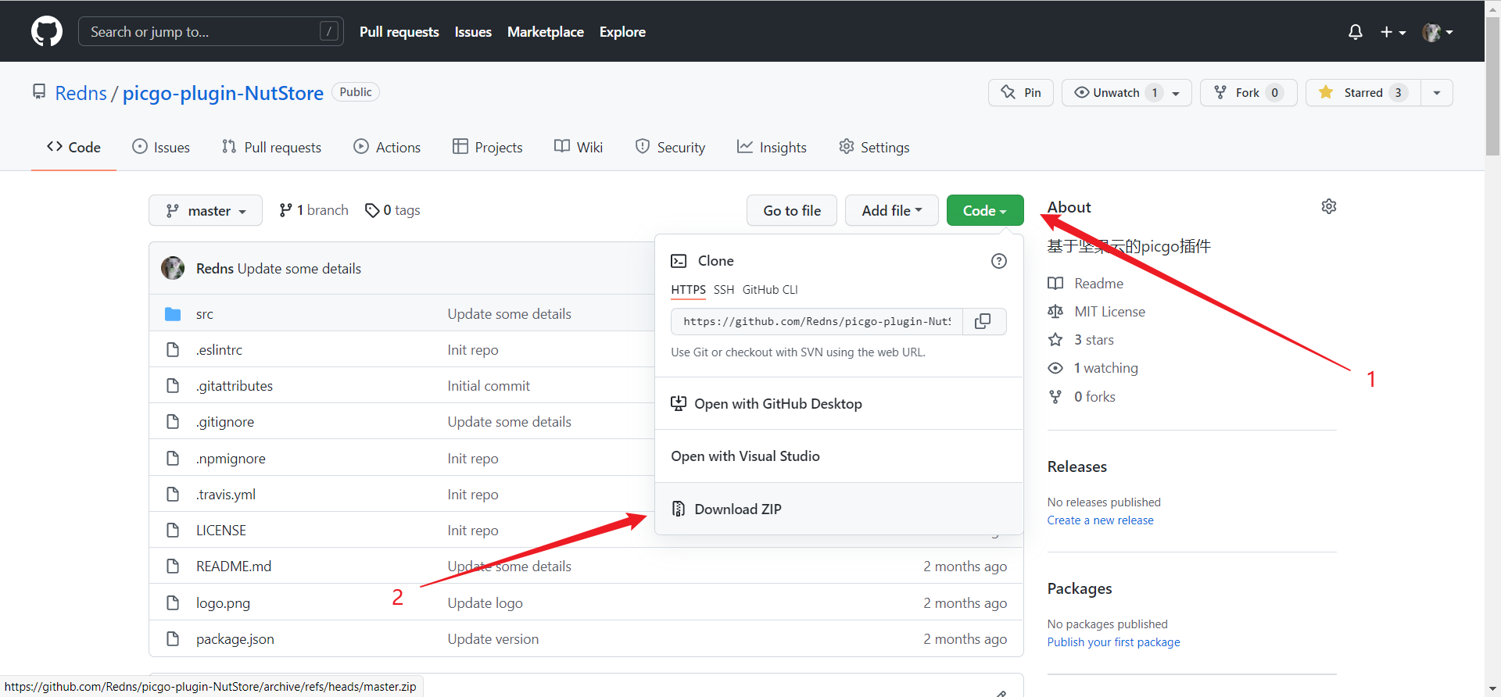Screen dimensions: 1501x697
Task: Open Issues in top navigation
Action: pos(473,32)
